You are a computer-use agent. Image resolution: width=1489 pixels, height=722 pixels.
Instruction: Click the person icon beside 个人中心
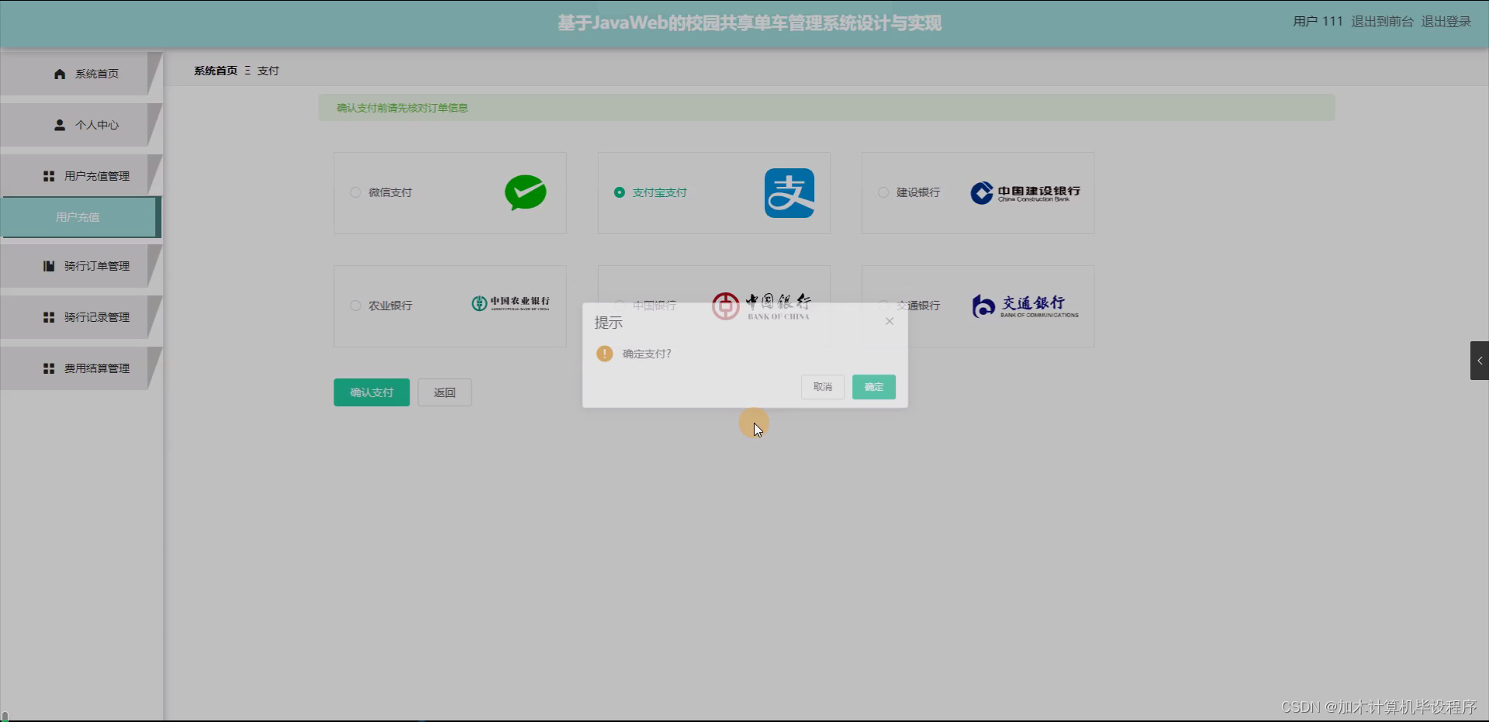pos(60,125)
